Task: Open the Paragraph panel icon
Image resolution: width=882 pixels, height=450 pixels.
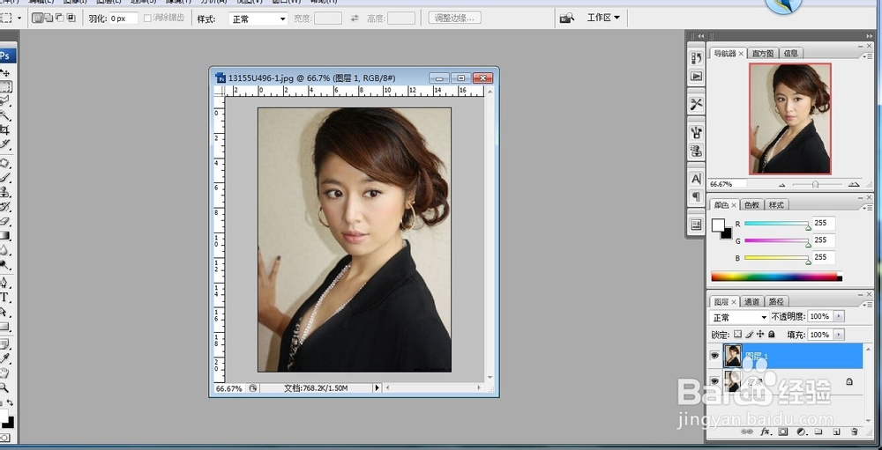Action: tap(697, 196)
